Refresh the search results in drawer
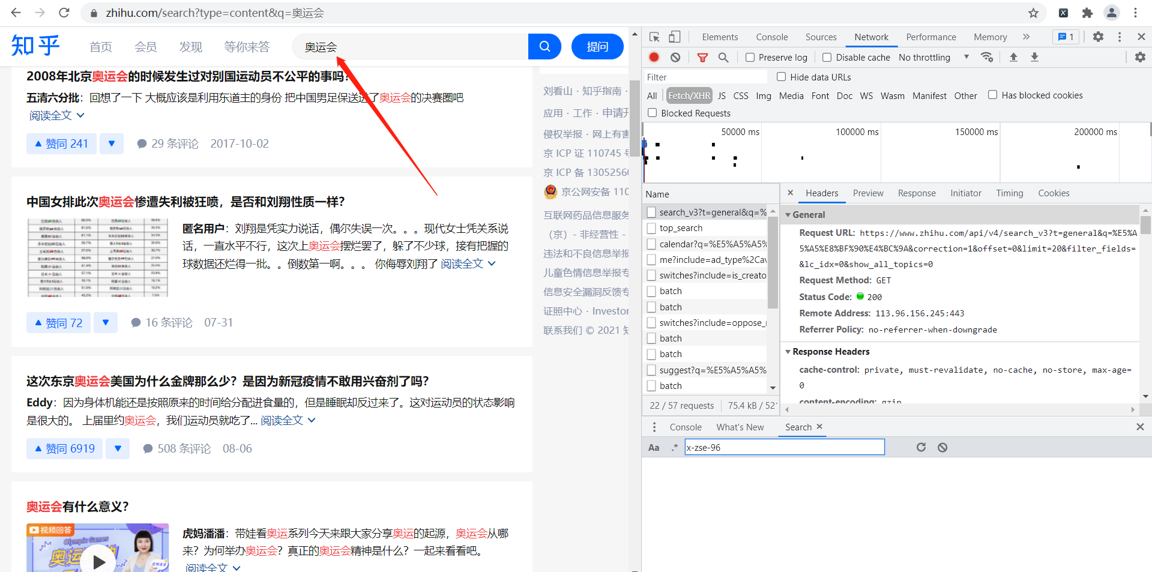The height and width of the screenshot is (572, 1152). [x=921, y=447]
